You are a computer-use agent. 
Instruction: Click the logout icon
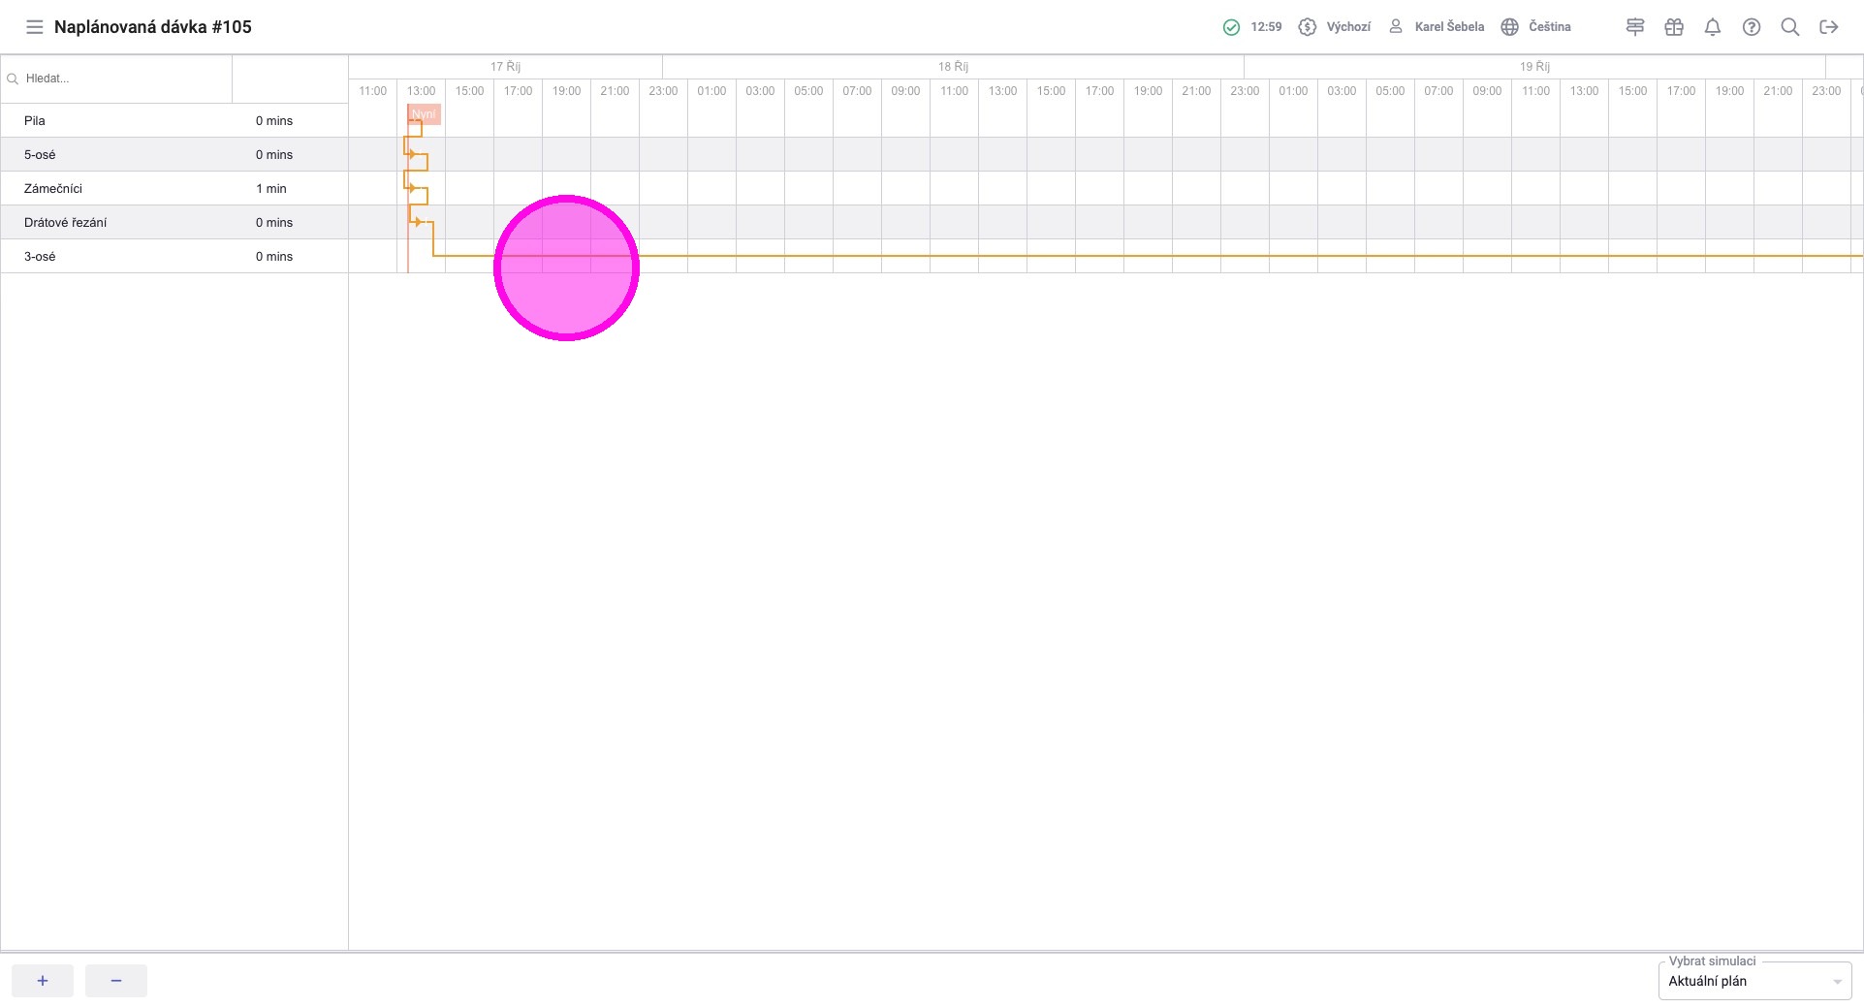(1829, 27)
